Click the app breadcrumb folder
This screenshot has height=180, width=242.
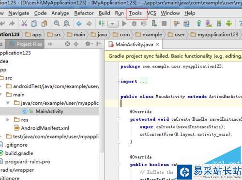pos(33,34)
